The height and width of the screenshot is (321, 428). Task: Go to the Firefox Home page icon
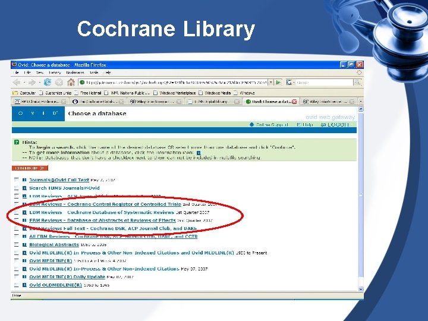pyautogui.click(x=71, y=82)
